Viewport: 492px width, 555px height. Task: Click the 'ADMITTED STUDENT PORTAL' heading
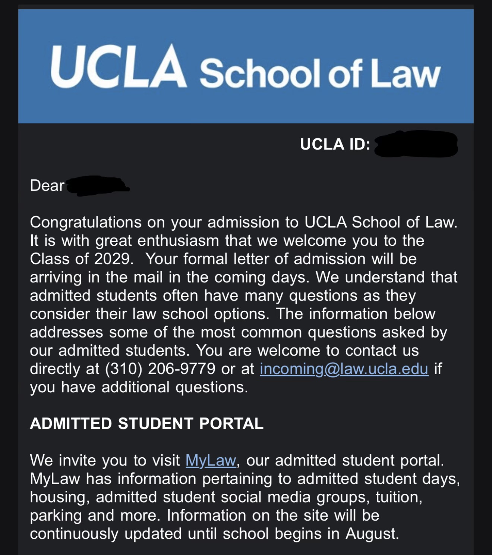(147, 424)
